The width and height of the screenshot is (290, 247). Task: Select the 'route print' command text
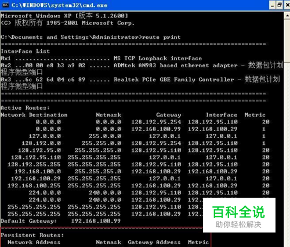click(x=161, y=37)
